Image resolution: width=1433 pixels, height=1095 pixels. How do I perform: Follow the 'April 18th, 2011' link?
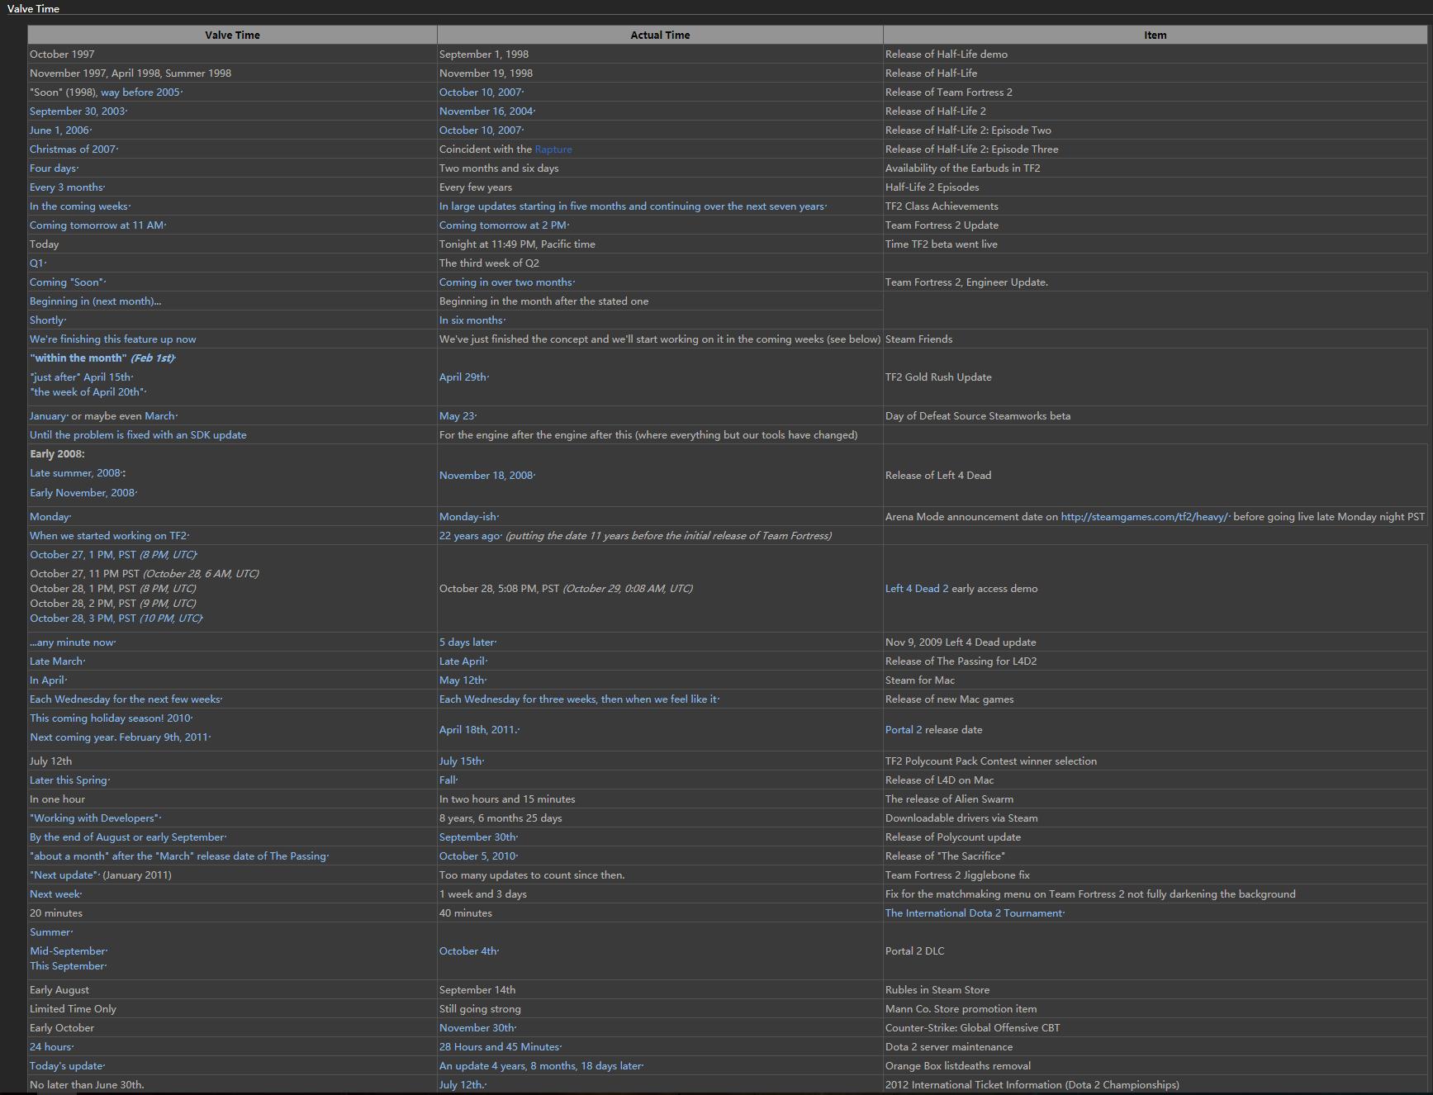click(477, 730)
